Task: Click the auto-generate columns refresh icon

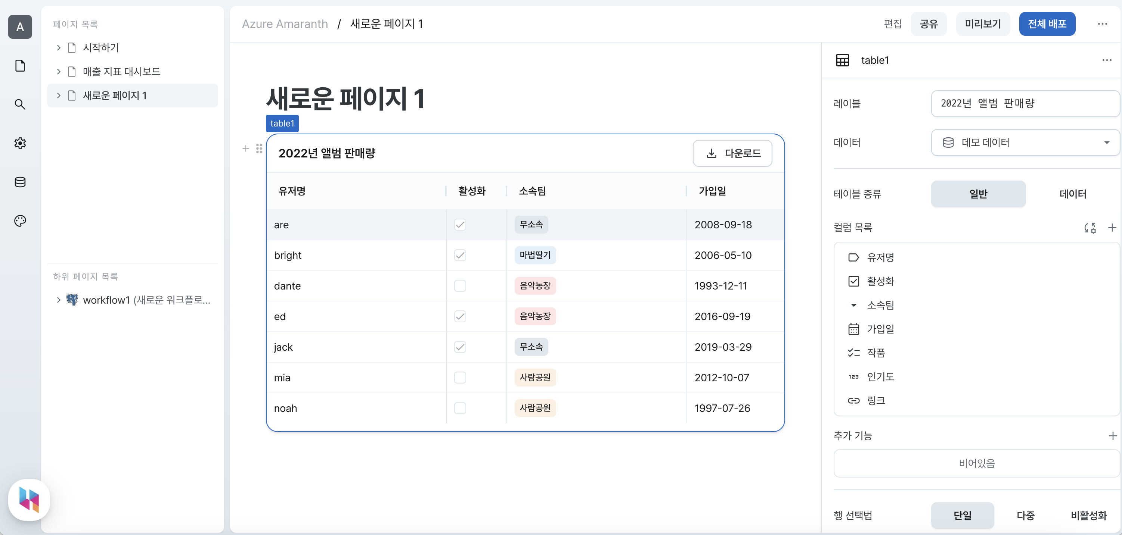Action: (x=1090, y=228)
